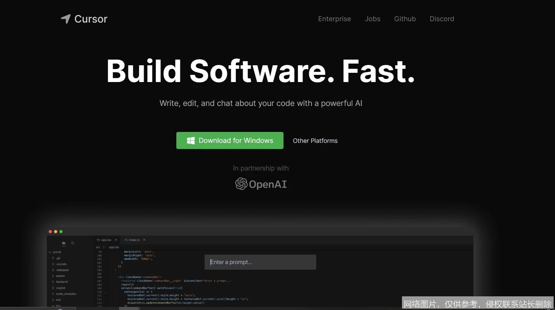Expand the backend folder

point(62,282)
